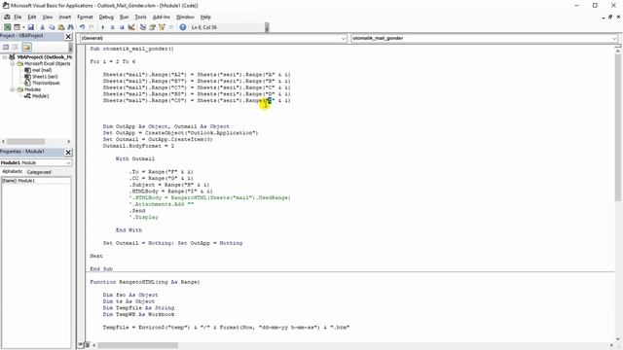Click the '.Send' code line
Viewport: 623px width, 350px height.
click(x=138, y=211)
